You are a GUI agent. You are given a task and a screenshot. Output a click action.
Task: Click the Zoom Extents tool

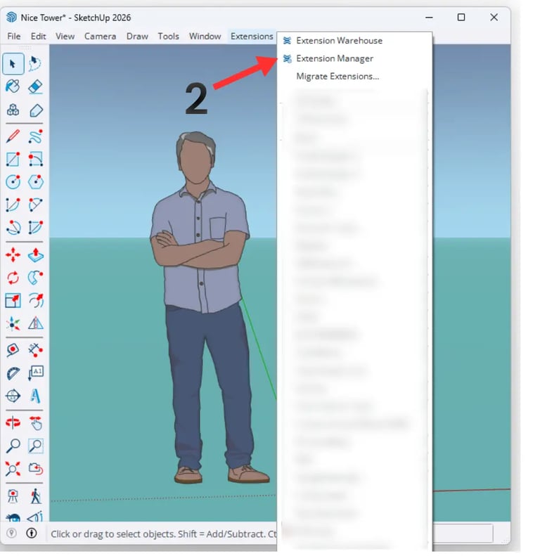13,469
